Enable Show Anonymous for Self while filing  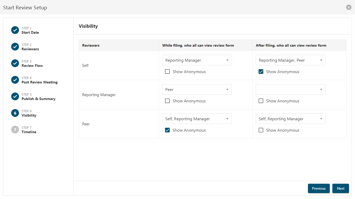pyautogui.click(x=168, y=72)
